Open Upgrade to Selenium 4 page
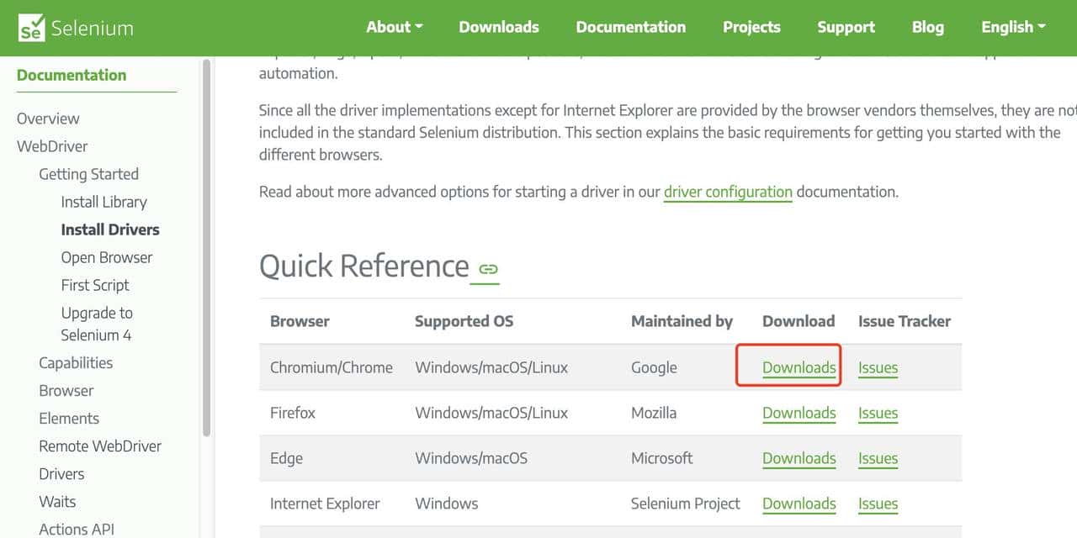Screen dimensions: 1077x538 97,324
